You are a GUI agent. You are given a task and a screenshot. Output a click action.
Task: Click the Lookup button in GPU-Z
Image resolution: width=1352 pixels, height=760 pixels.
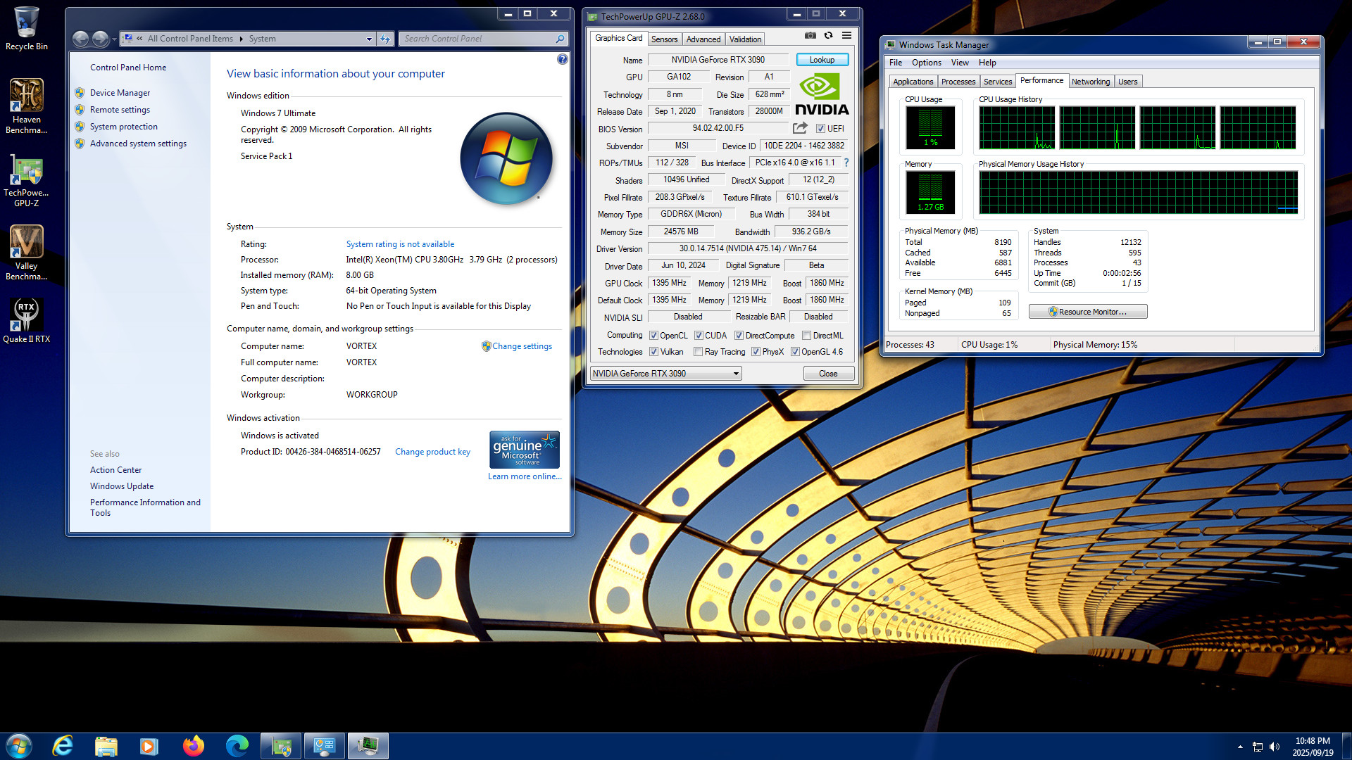click(822, 60)
